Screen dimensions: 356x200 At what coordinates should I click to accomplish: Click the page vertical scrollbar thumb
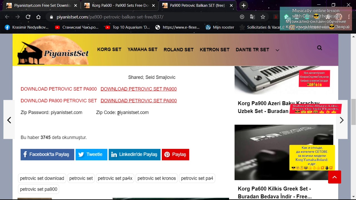(353, 112)
